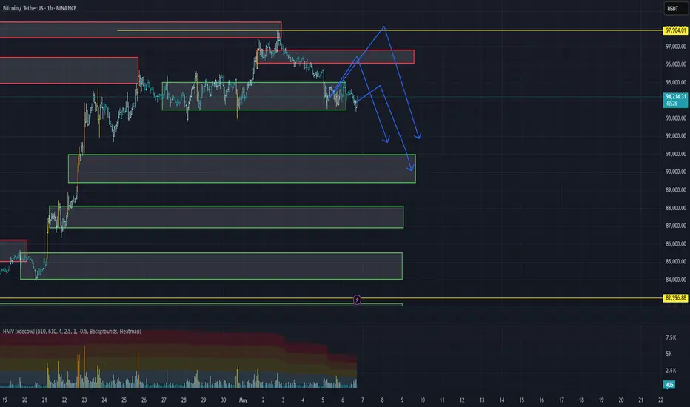Click date 4 on the time axis
Viewport: 690px width, 407px height.
click(303, 400)
